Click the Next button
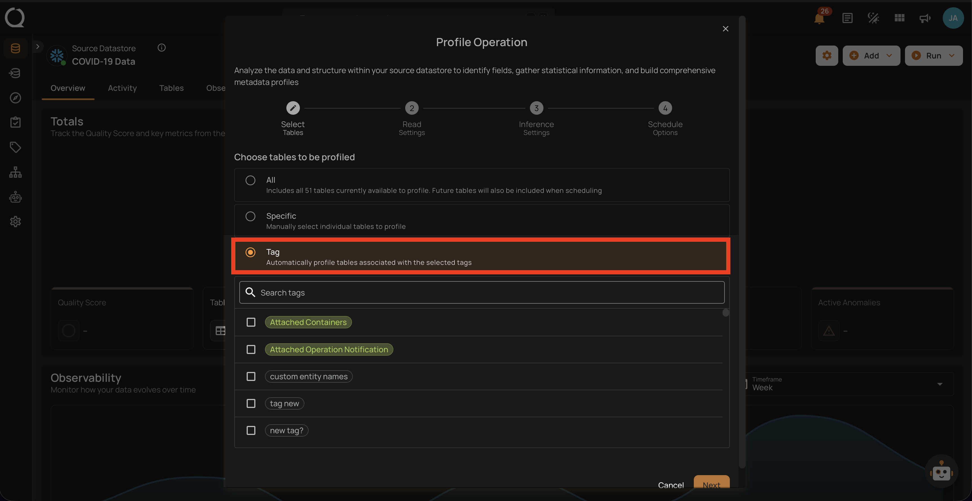This screenshot has width=972, height=501. (x=711, y=485)
